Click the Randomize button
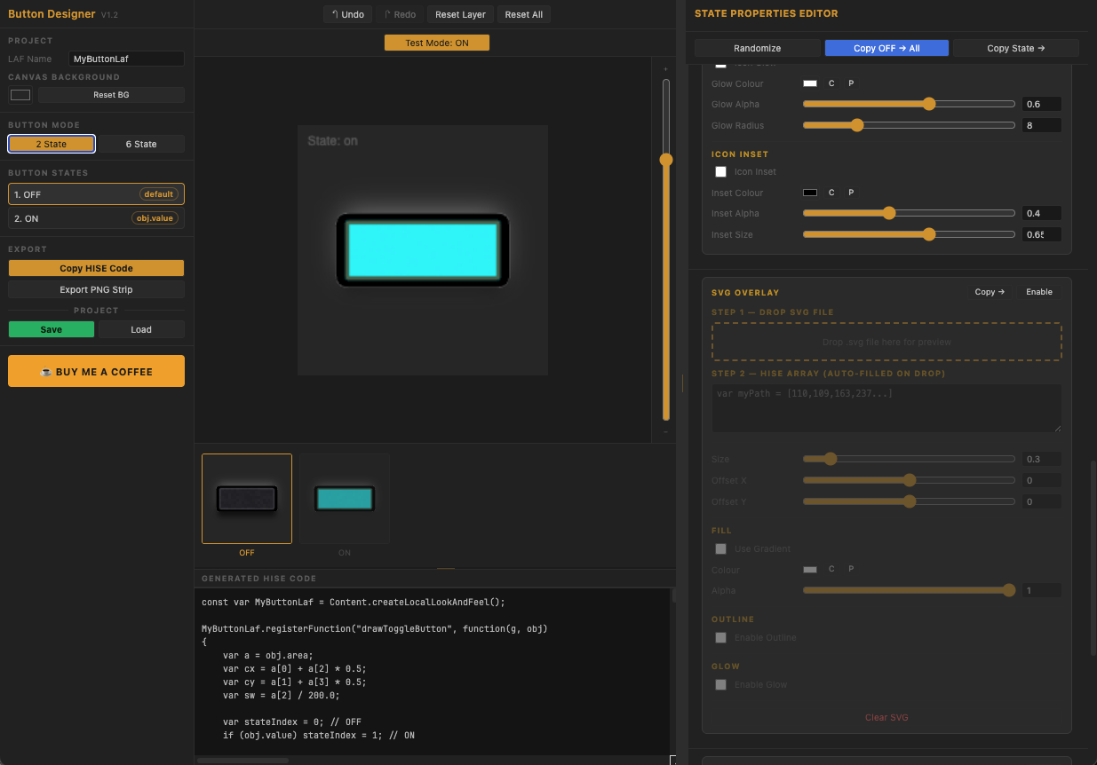Screen dimensions: 1097x765 (x=757, y=48)
